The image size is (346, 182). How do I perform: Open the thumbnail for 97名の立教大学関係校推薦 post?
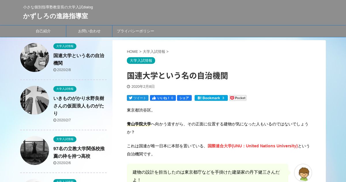pyautogui.click(x=35, y=151)
